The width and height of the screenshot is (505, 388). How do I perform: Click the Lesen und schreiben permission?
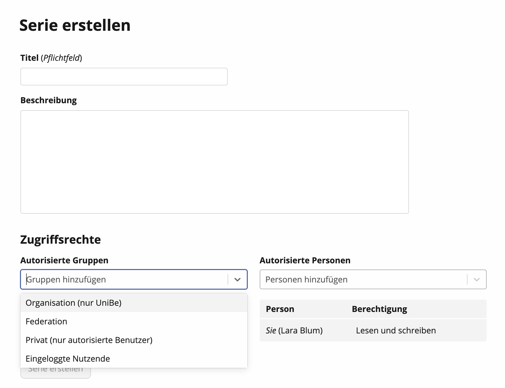(396, 330)
